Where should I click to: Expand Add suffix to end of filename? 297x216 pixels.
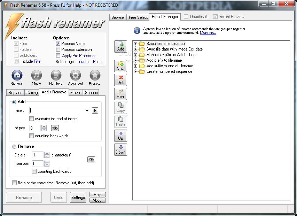135,66
